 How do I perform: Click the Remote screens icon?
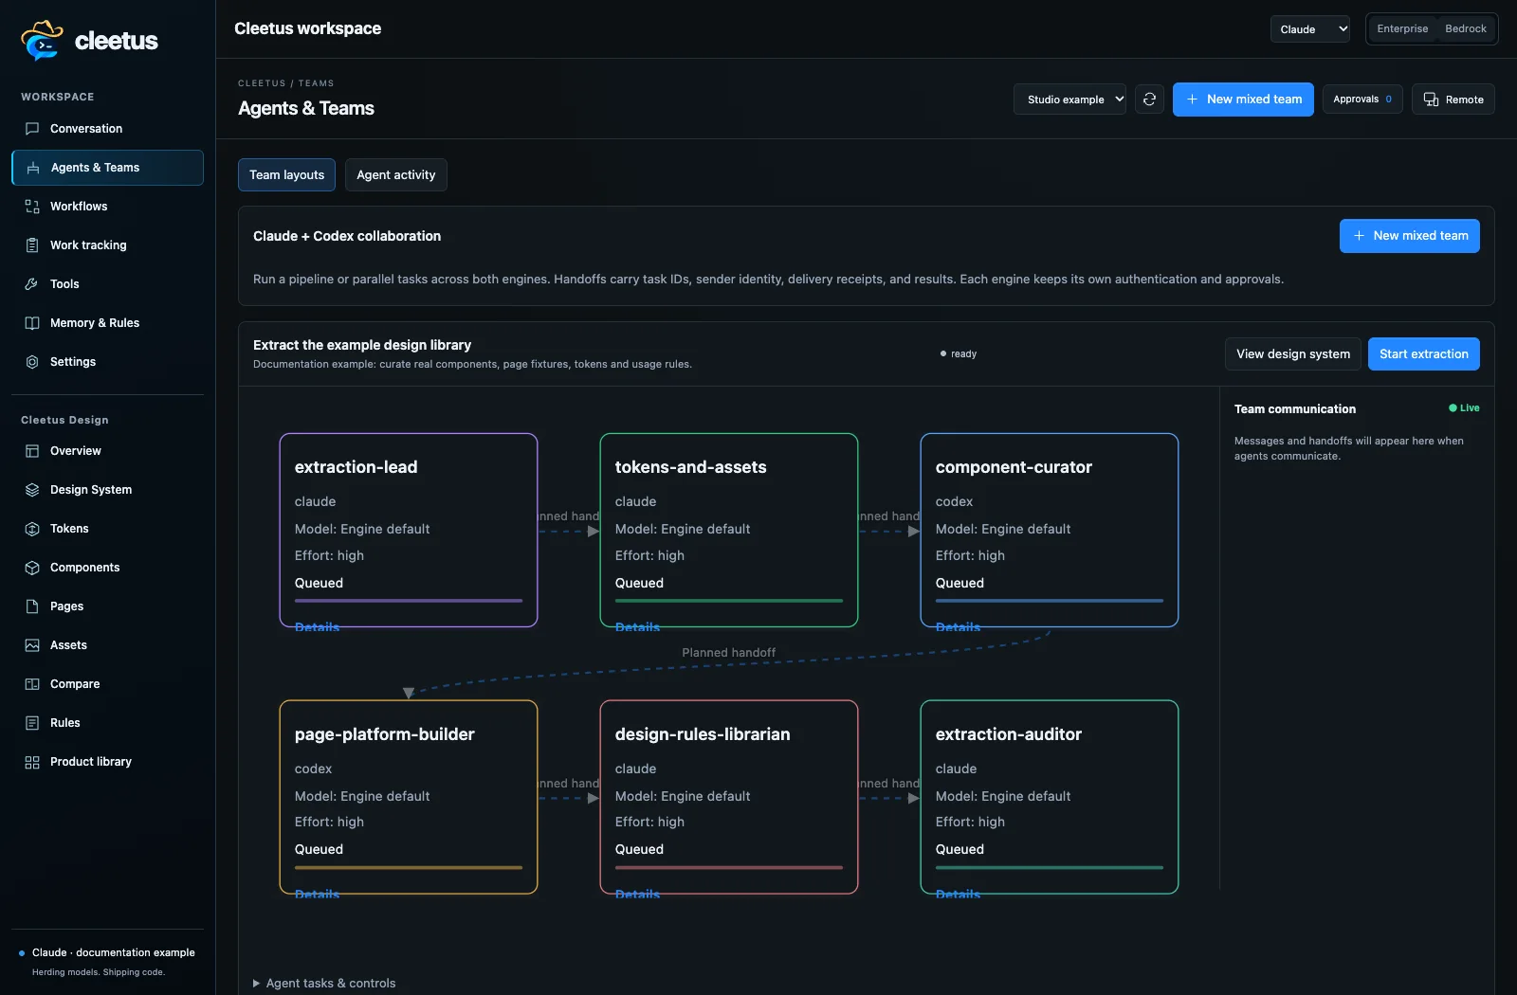[1431, 99]
